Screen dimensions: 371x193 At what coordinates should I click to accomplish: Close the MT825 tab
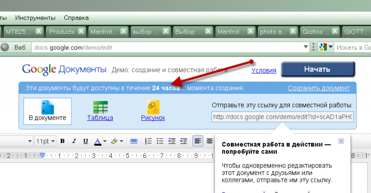[x=39, y=31]
